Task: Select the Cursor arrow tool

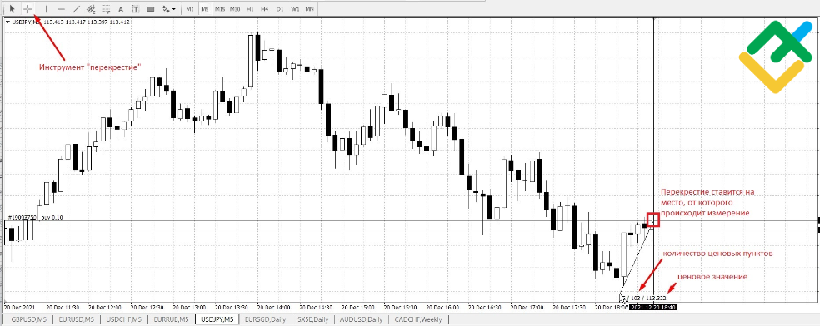Action: coord(12,9)
